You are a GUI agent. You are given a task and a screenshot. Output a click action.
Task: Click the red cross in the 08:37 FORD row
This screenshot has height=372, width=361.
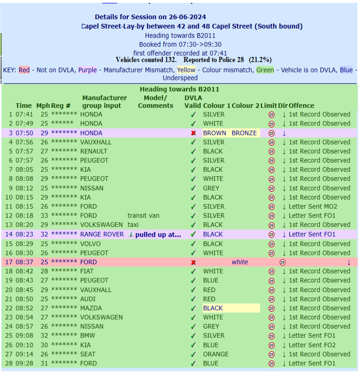point(193,262)
